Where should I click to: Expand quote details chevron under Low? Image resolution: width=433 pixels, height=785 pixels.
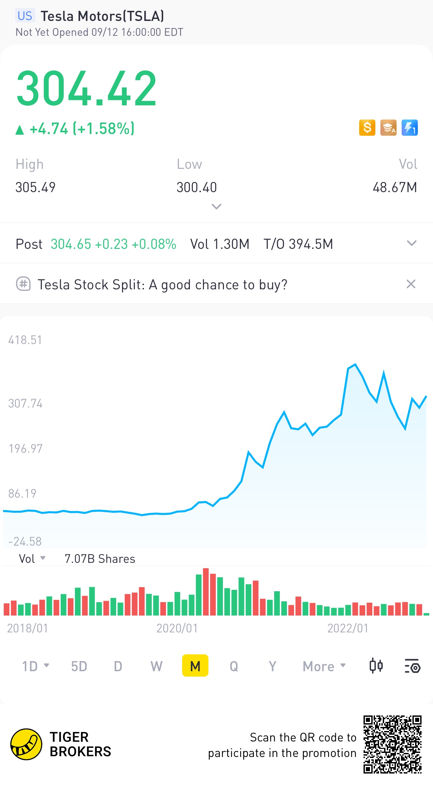coord(216,206)
